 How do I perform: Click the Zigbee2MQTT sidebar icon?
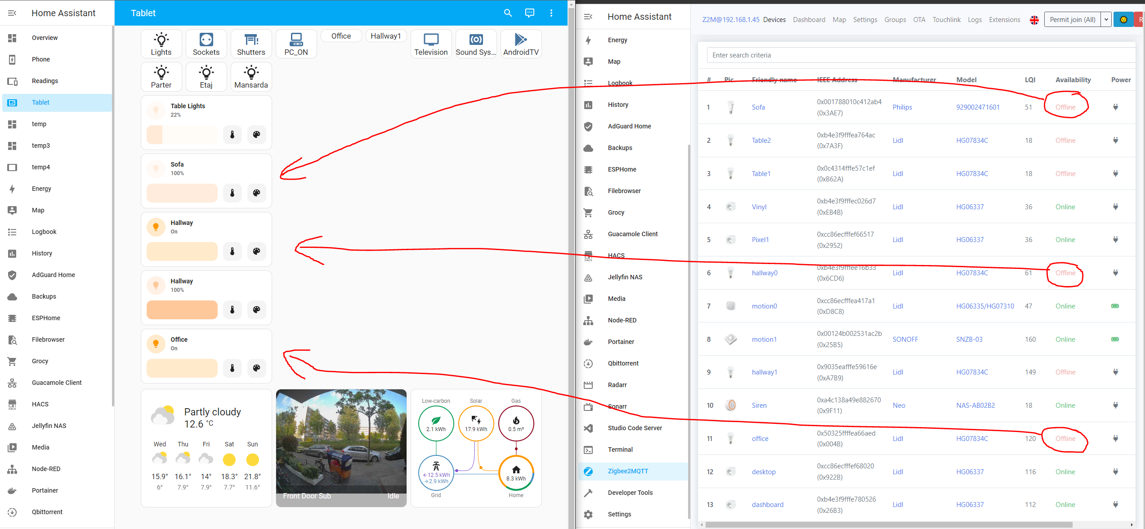tap(588, 471)
